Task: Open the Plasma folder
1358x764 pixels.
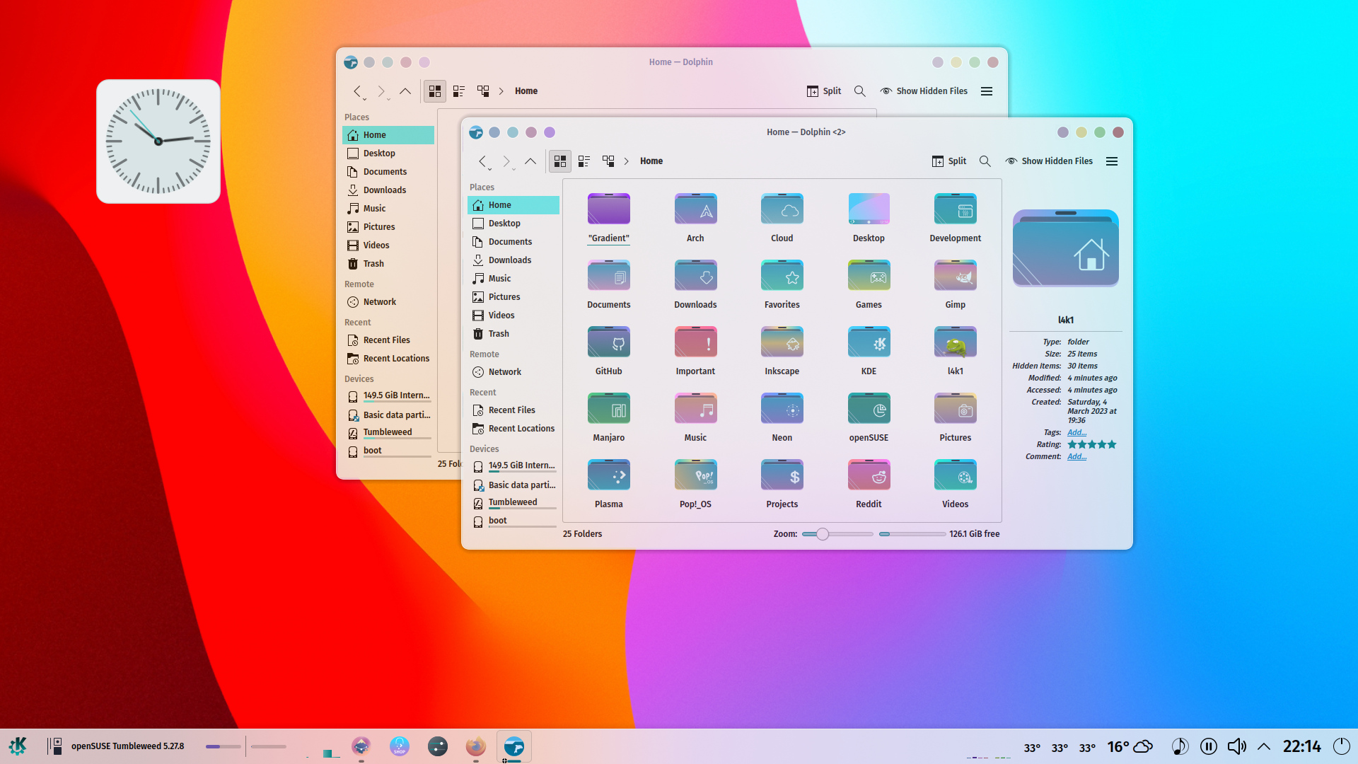Action: click(608, 484)
